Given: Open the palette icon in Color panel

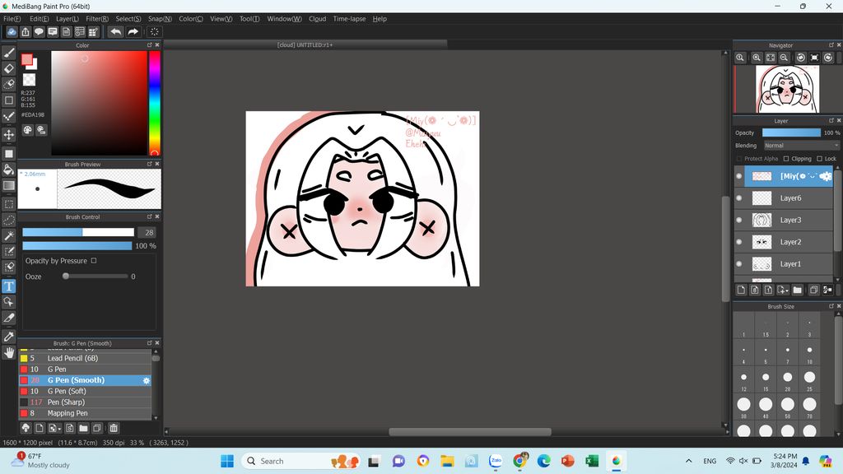Looking at the screenshot, I should (27, 129).
